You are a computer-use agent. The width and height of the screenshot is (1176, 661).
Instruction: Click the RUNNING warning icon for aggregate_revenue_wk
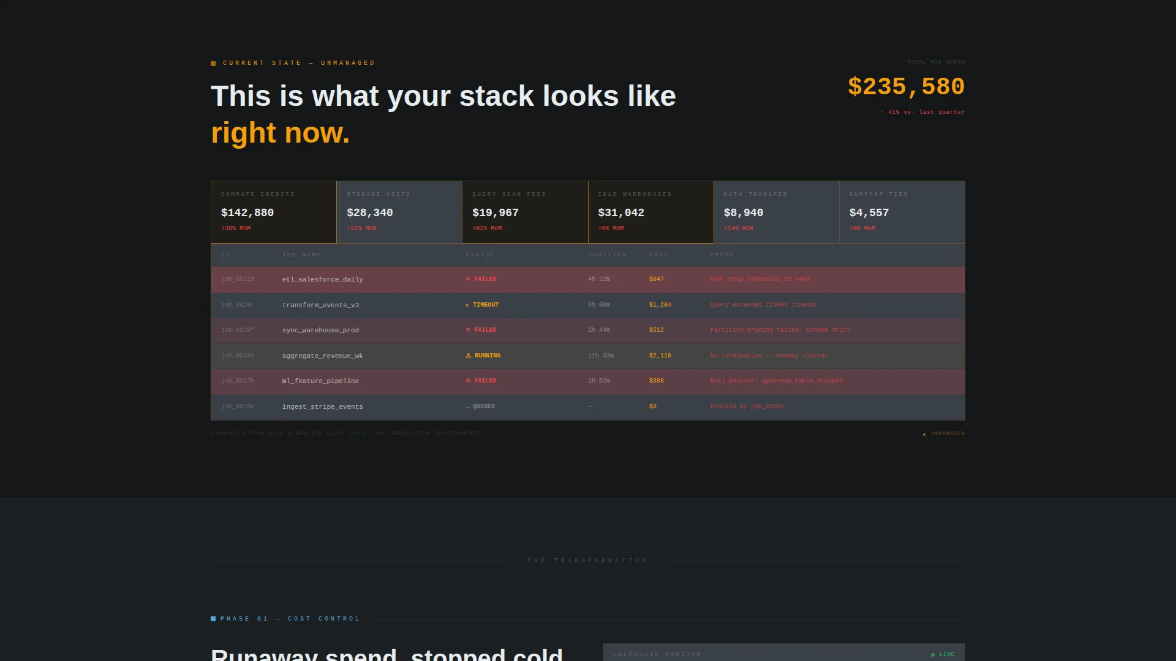click(468, 356)
